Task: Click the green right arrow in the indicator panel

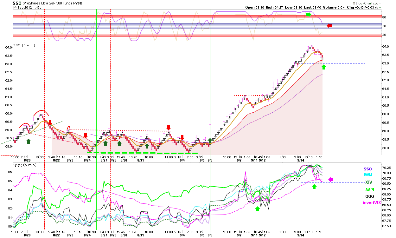Action: [x=309, y=14]
